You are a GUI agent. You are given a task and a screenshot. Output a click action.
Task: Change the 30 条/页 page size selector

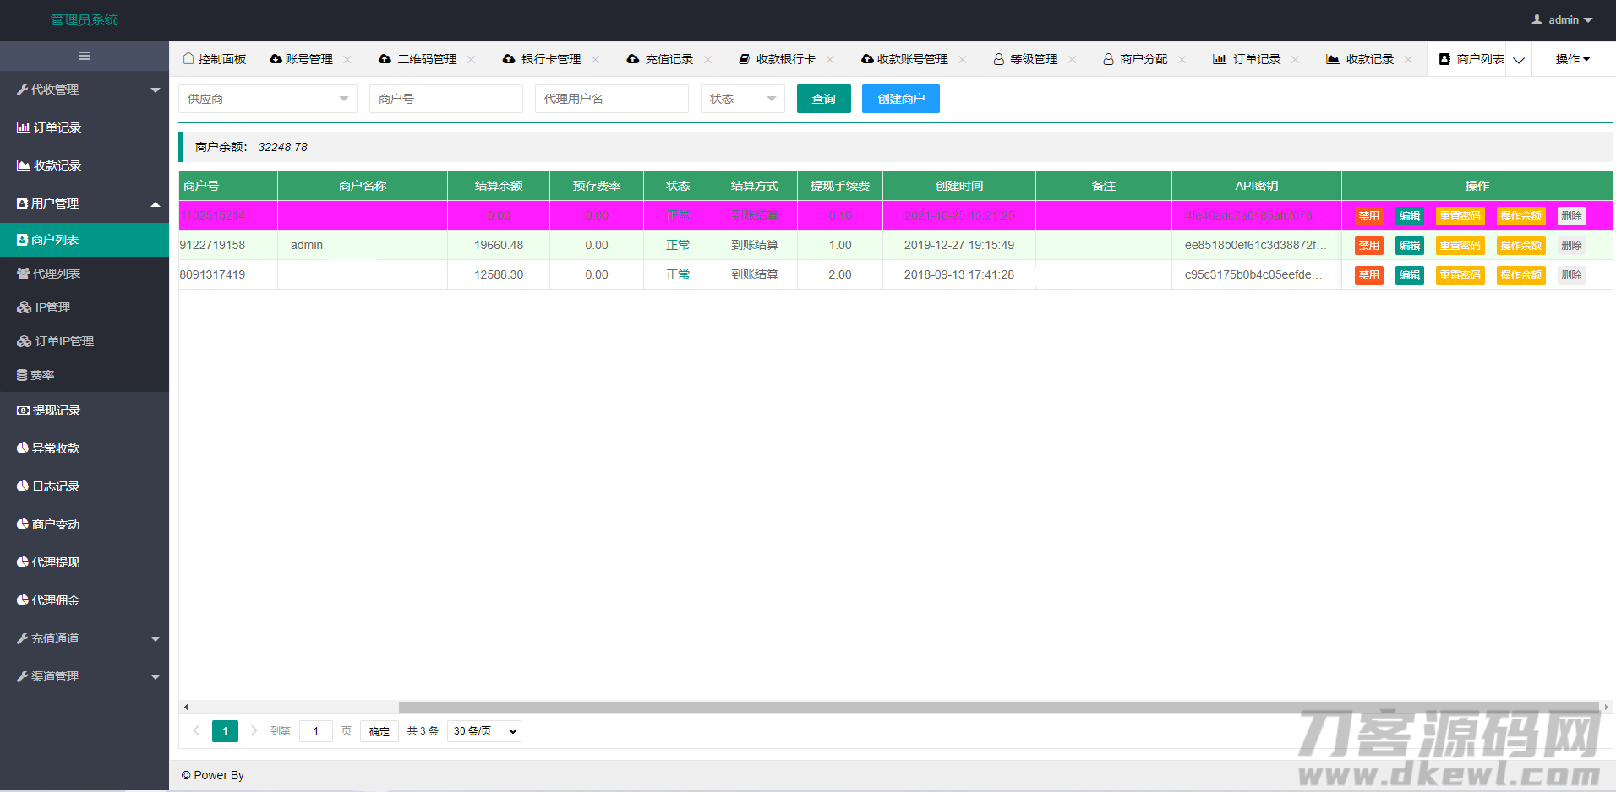click(484, 731)
